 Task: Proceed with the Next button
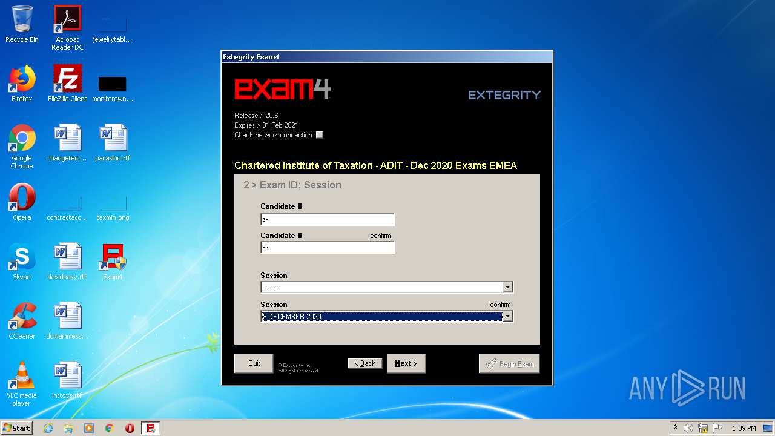406,363
